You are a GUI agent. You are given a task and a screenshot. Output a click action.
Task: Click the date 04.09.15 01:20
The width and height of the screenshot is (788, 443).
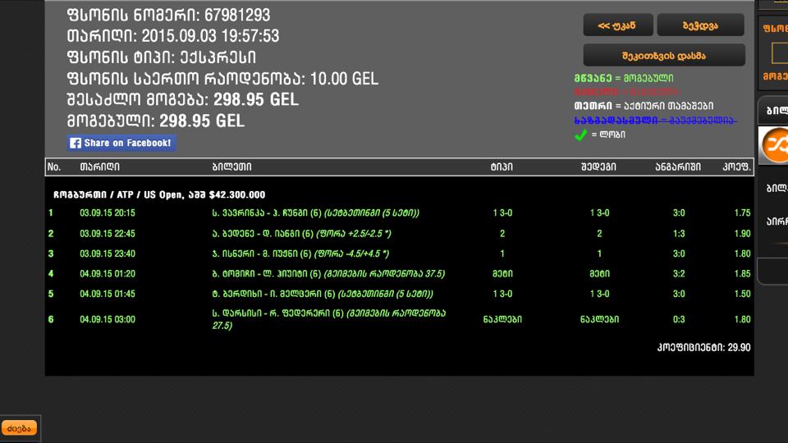[x=108, y=274]
